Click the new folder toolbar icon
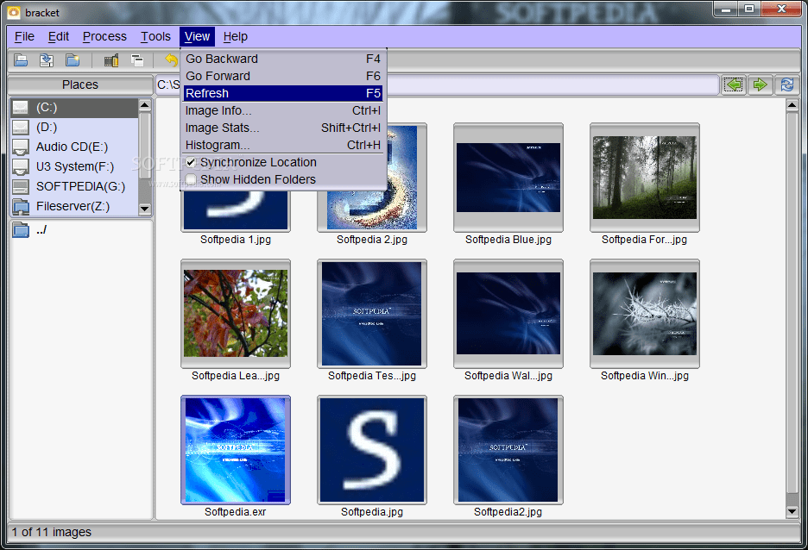Screen dimensions: 808x550 coord(73,60)
